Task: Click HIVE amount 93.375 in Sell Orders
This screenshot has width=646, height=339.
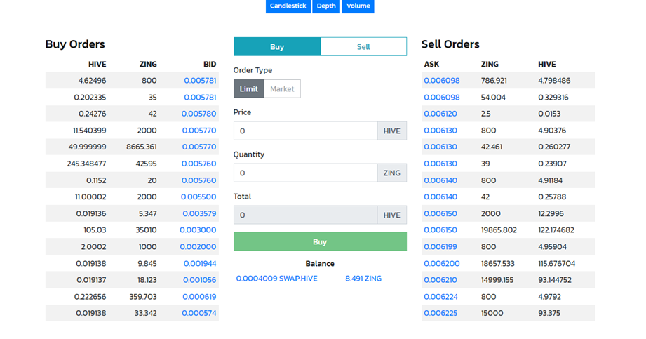Action: pos(549,313)
